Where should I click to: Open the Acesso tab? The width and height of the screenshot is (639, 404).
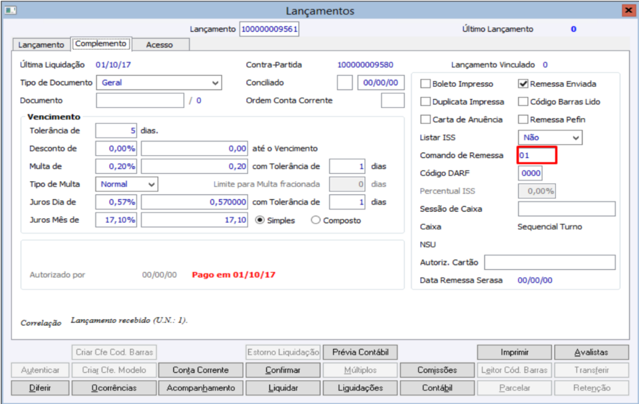pyautogui.click(x=159, y=45)
